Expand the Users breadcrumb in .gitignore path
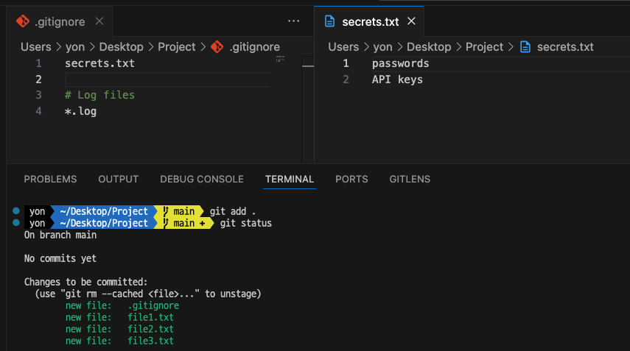The width and height of the screenshot is (630, 351). 35,46
